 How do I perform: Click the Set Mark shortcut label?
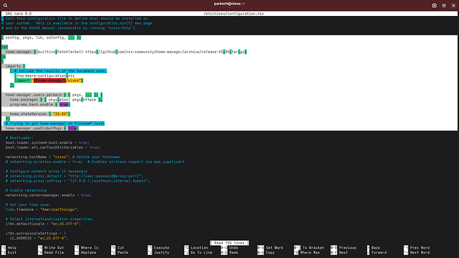tap(275, 248)
